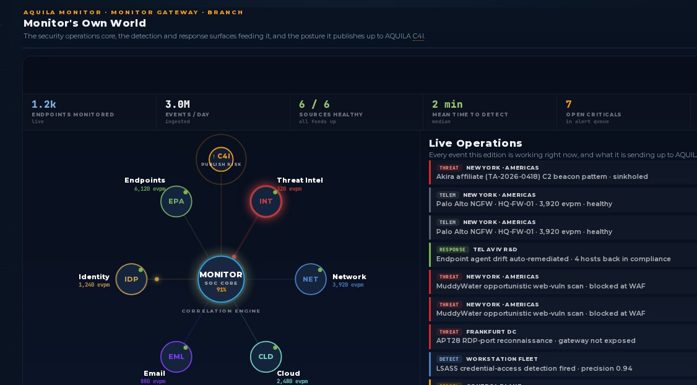Select the CLD cloud node

click(x=266, y=357)
